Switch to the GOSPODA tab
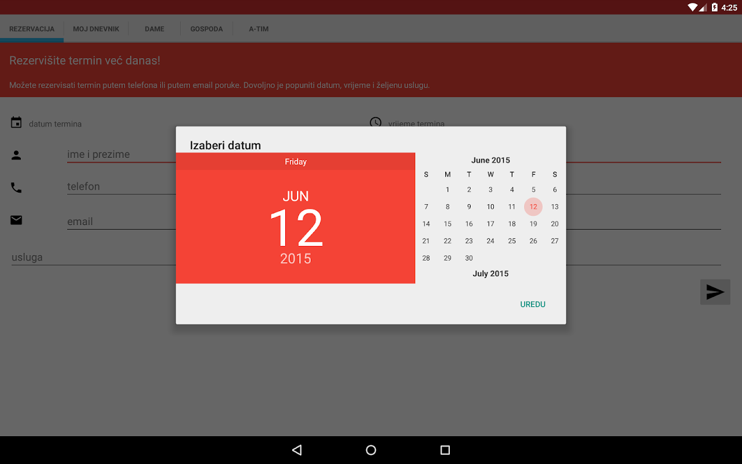Image resolution: width=742 pixels, height=464 pixels. pos(207,29)
